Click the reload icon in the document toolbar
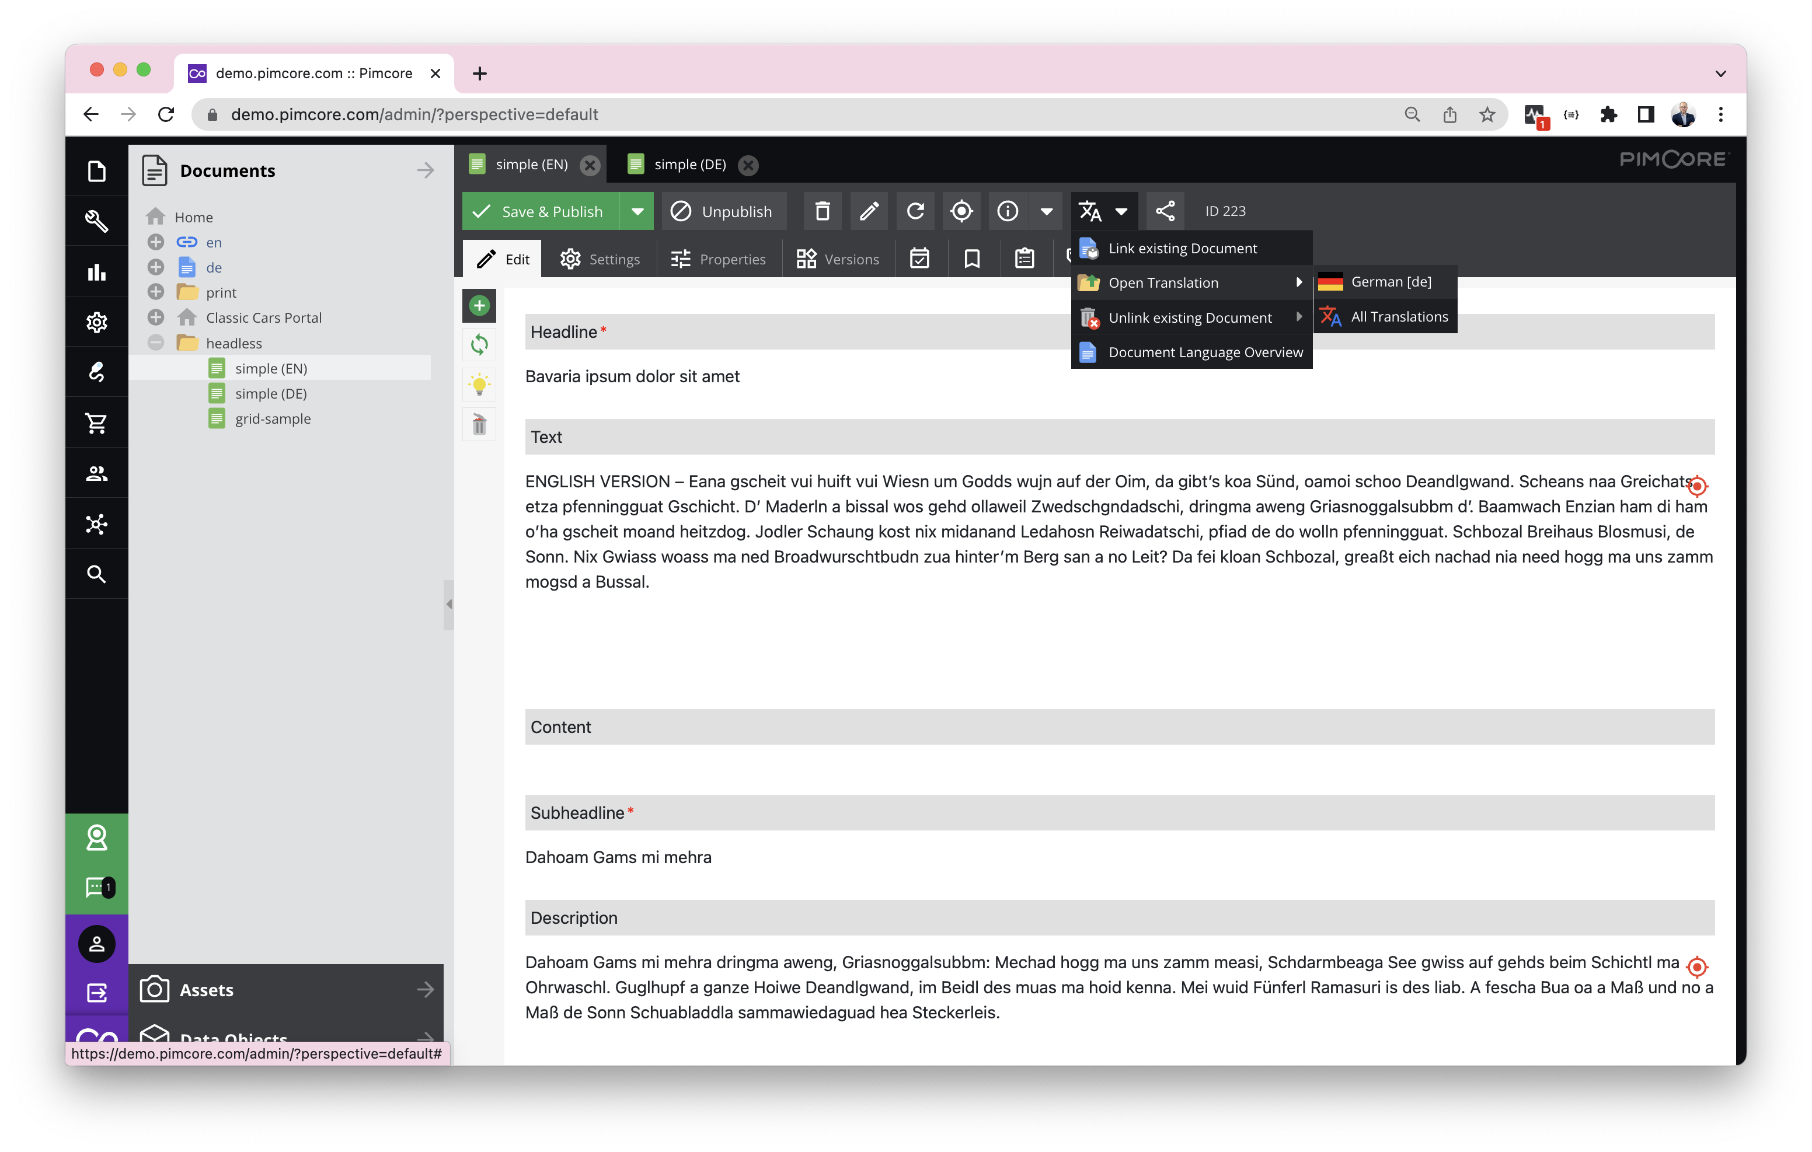This screenshot has width=1812, height=1152. click(x=915, y=211)
